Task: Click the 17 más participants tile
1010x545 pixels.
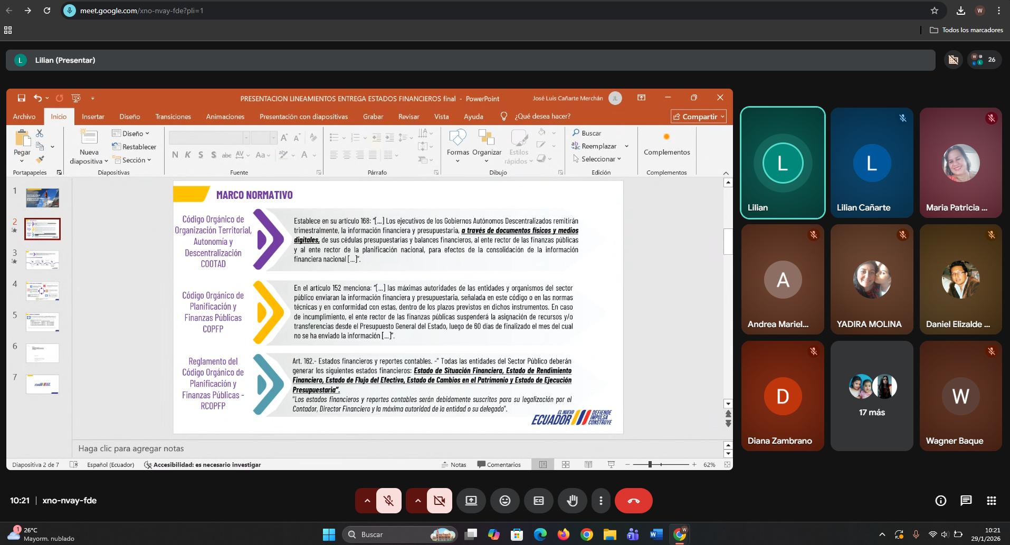Action: pos(871,396)
